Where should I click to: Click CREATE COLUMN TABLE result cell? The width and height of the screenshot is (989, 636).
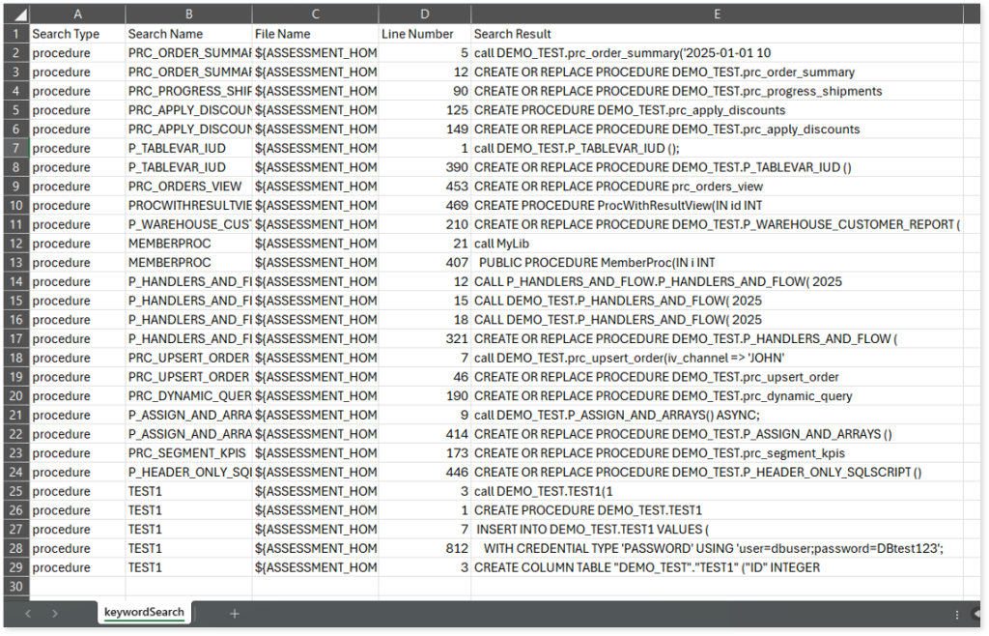tap(716, 567)
